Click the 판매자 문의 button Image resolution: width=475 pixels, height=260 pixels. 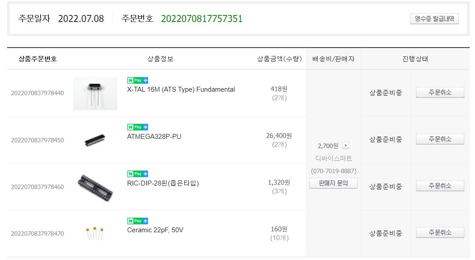pos(333,183)
